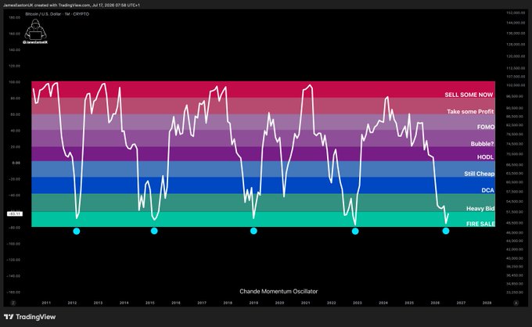Click the DCA zone label
Image resolution: width=532 pixels, height=327 pixels.
[487, 190]
